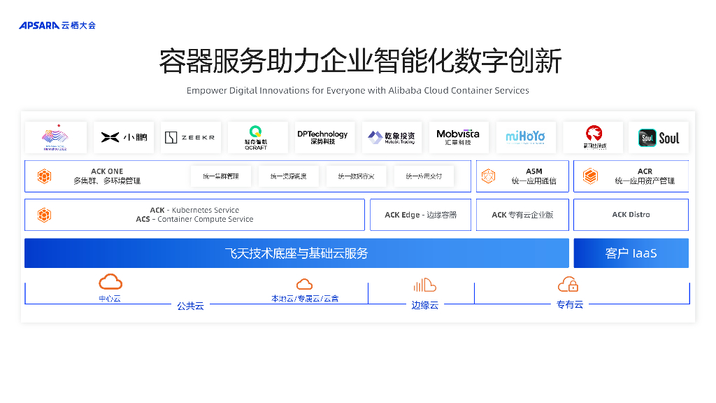The height and width of the screenshot is (403, 716).
Task: Click the 边缘云 label
Action: coord(424,305)
